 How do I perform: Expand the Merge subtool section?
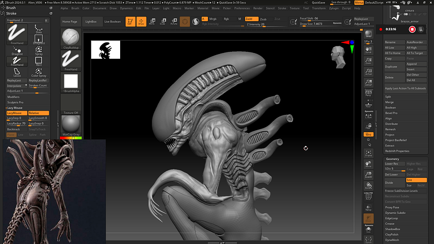pos(389,102)
